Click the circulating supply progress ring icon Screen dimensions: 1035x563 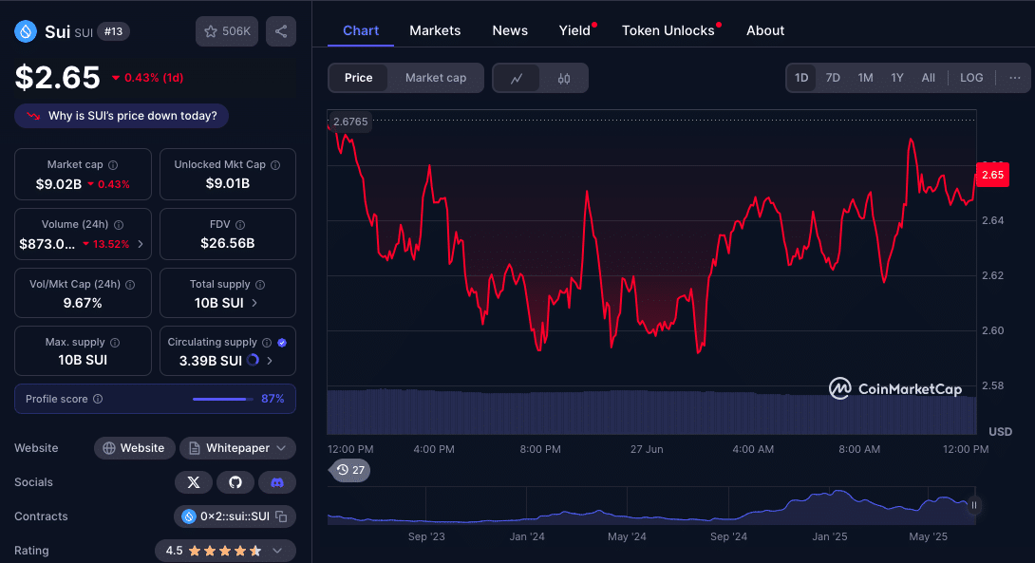253,361
